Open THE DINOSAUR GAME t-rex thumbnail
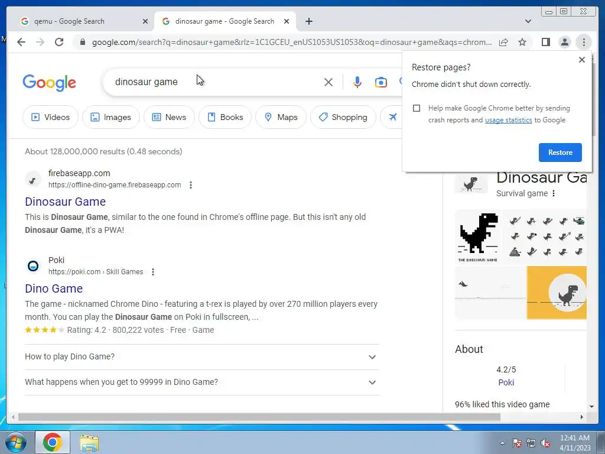This screenshot has height=454, width=605. tap(478, 236)
